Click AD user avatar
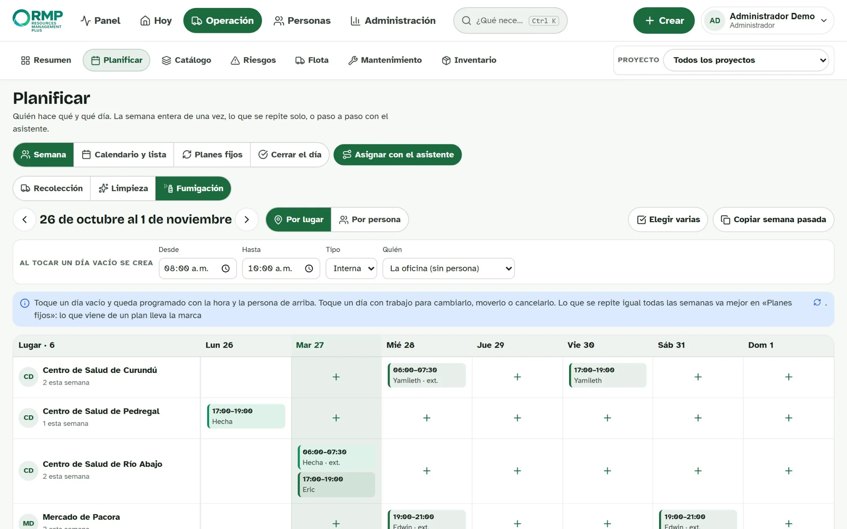 (x=715, y=20)
